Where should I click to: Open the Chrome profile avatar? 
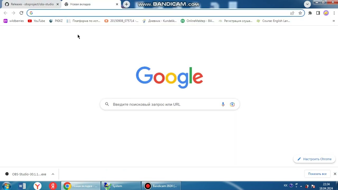(326, 13)
